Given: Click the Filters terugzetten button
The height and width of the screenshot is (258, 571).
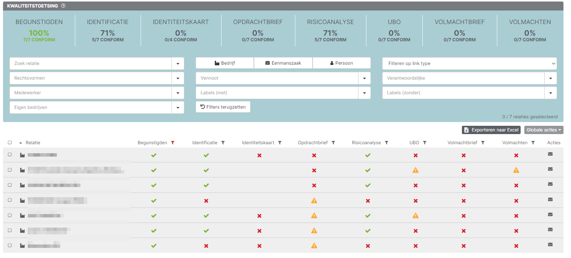Looking at the screenshot, I should [x=223, y=107].
